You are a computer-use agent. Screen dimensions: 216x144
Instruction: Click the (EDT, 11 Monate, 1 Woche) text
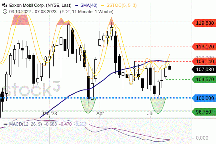[x=87, y=12]
